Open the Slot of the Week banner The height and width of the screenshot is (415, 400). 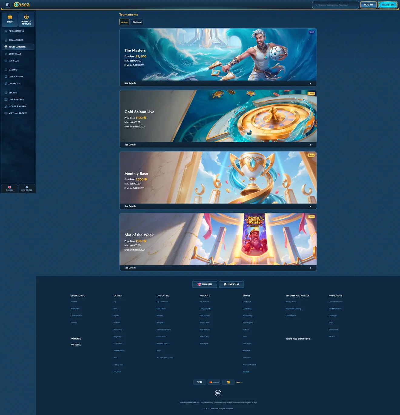point(218,239)
